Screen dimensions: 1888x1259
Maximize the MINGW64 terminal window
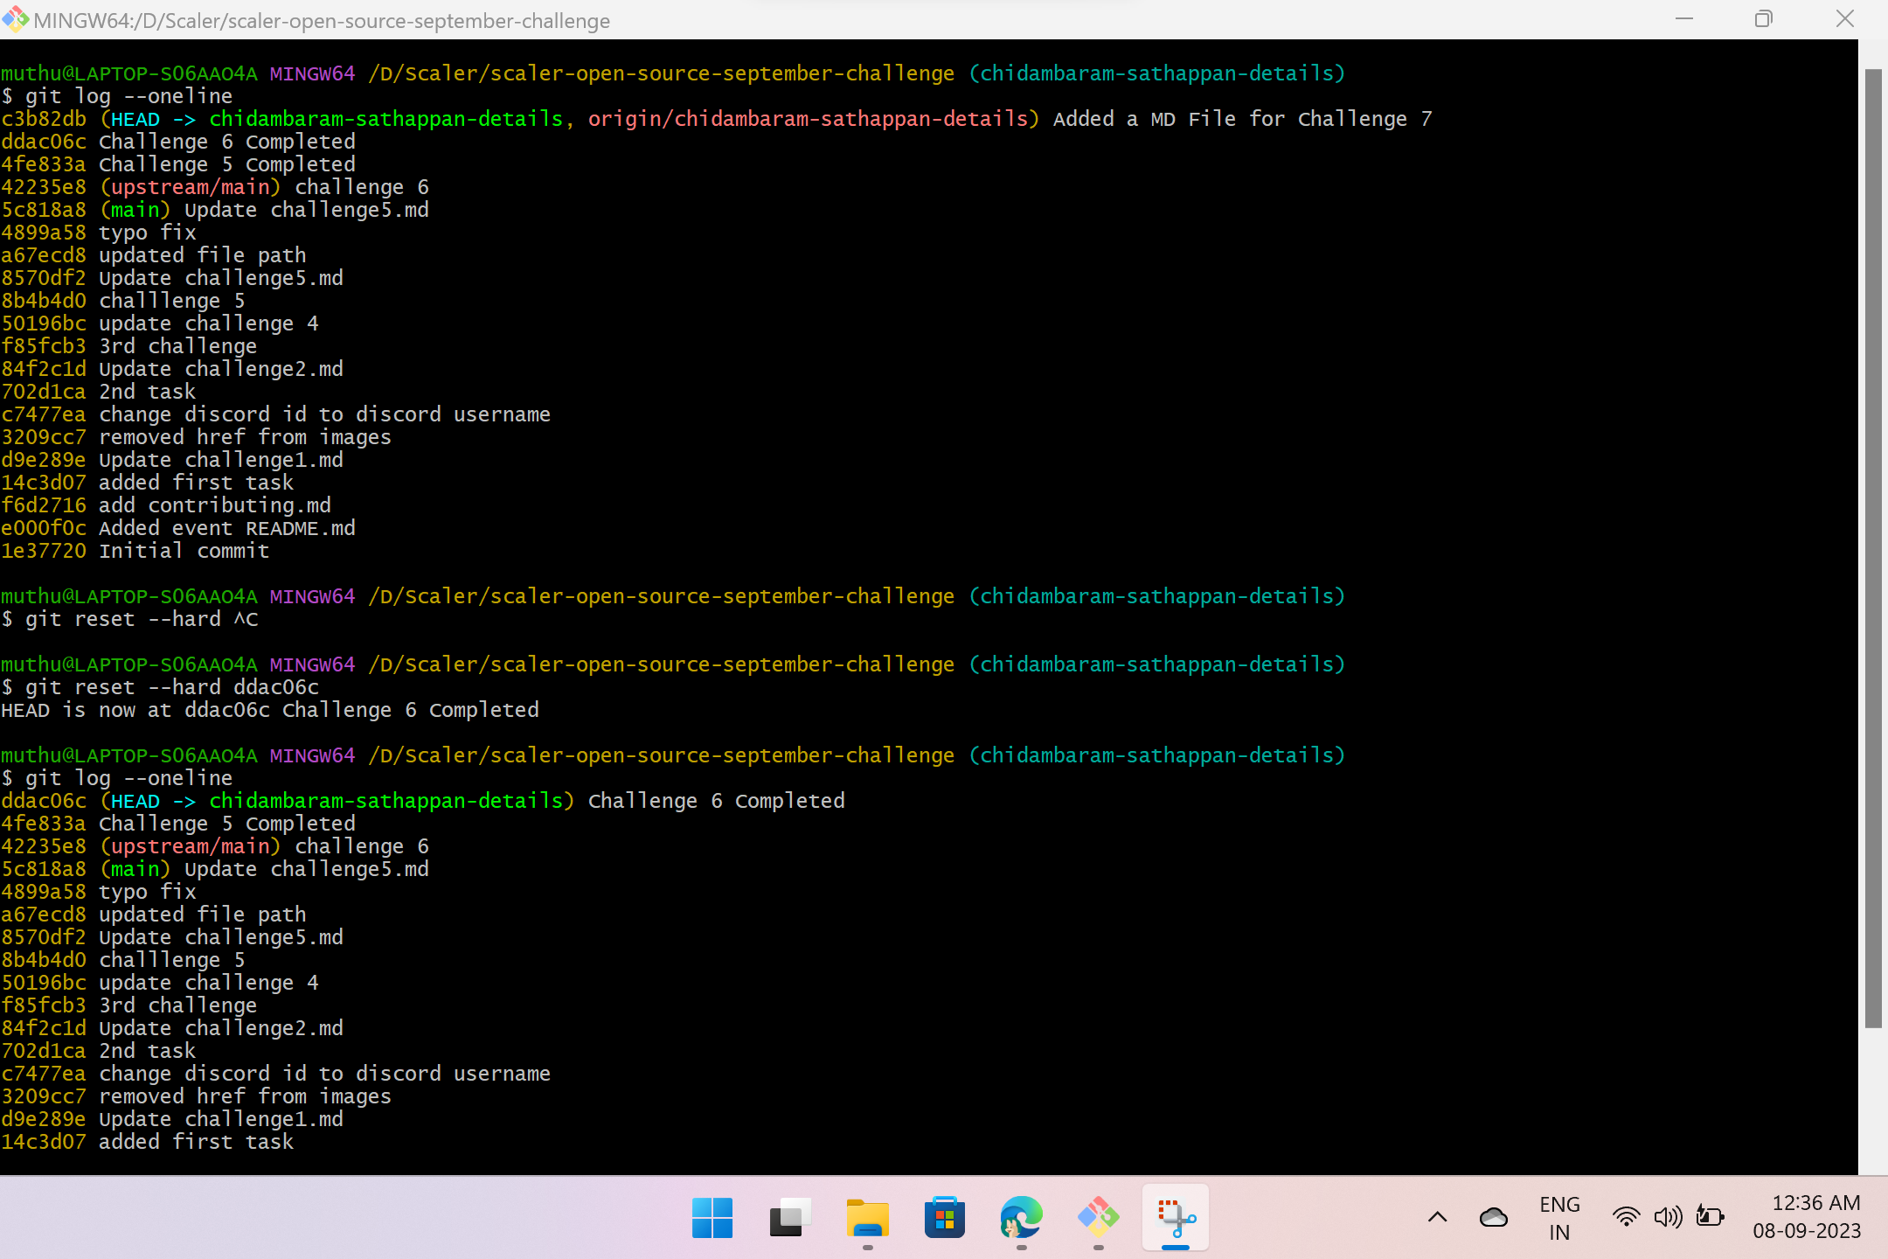pyautogui.click(x=1764, y=18)
